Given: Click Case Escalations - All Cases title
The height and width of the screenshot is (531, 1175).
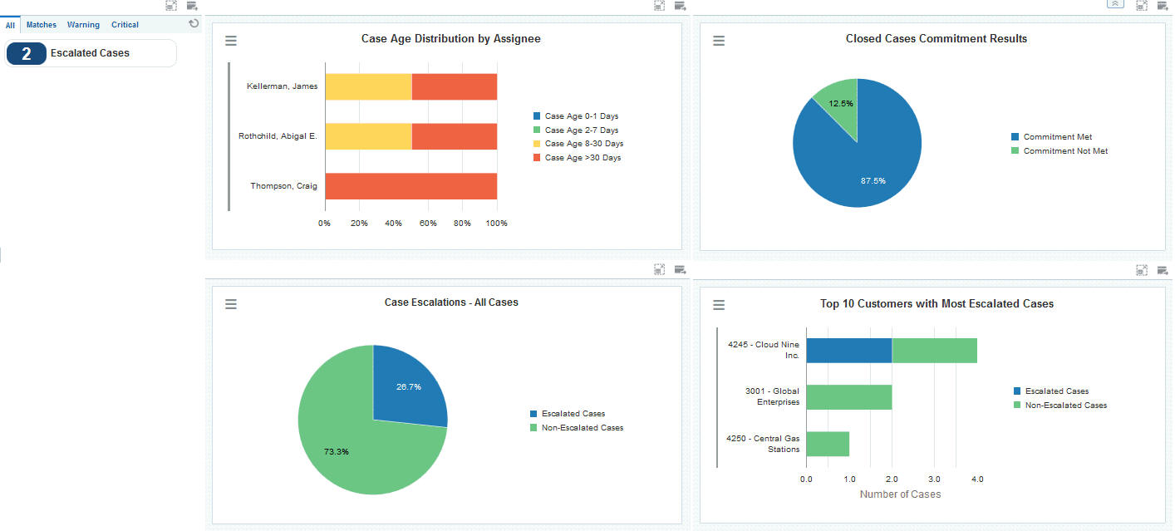Looking at the screenshot, I should [x=451, y=302].
